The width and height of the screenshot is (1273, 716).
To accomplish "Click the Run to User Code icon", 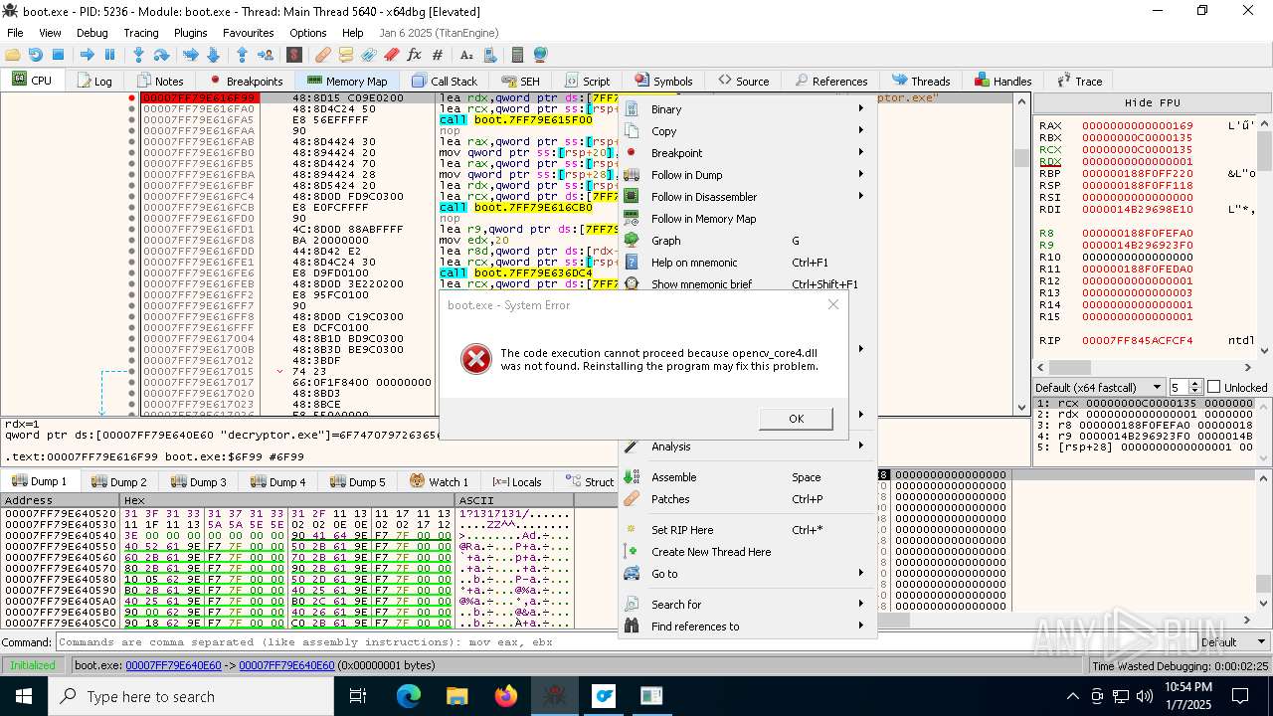I will point(266,55).
